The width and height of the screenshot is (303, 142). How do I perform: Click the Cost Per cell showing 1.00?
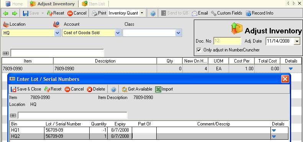click(242, 69)
